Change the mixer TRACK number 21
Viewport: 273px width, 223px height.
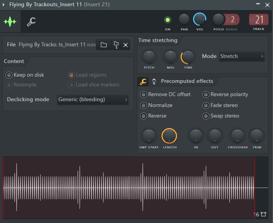coord(259,19)
